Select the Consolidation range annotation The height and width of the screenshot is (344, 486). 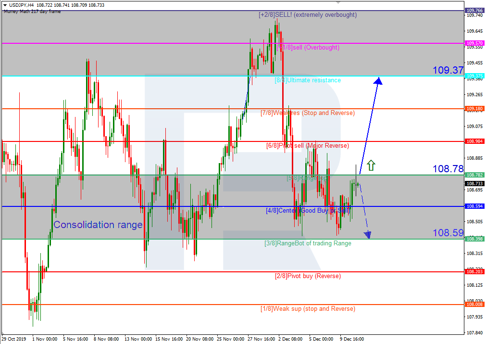coord(98,225)
